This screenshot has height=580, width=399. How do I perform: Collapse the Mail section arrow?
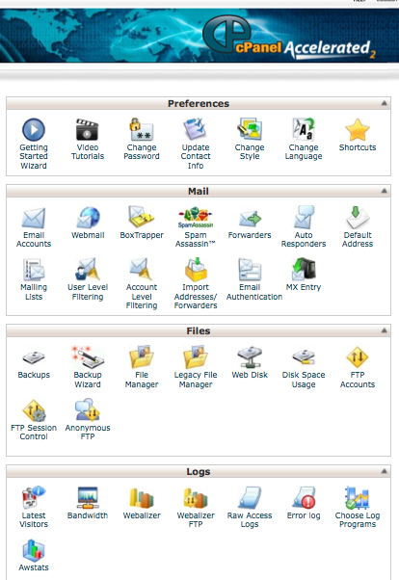(x=385, y=191)
